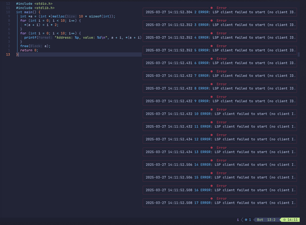Screen dimensions: 306x225
Task: Click the red dot icon of error notification 16
Action: click(212, 186)
